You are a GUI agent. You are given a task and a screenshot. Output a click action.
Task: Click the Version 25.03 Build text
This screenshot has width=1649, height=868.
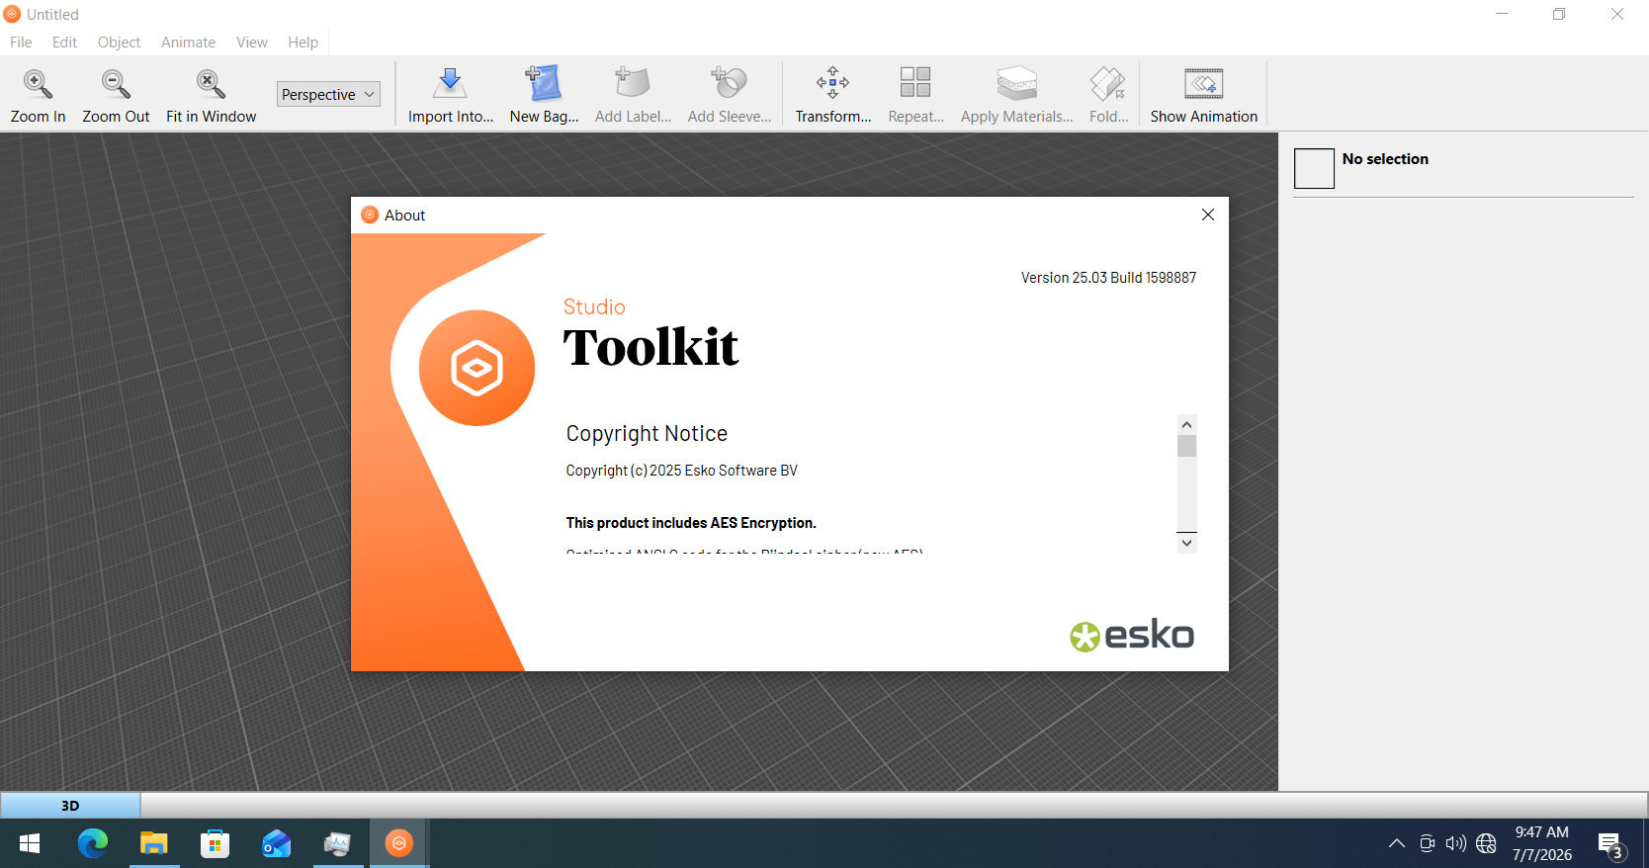1108,278
